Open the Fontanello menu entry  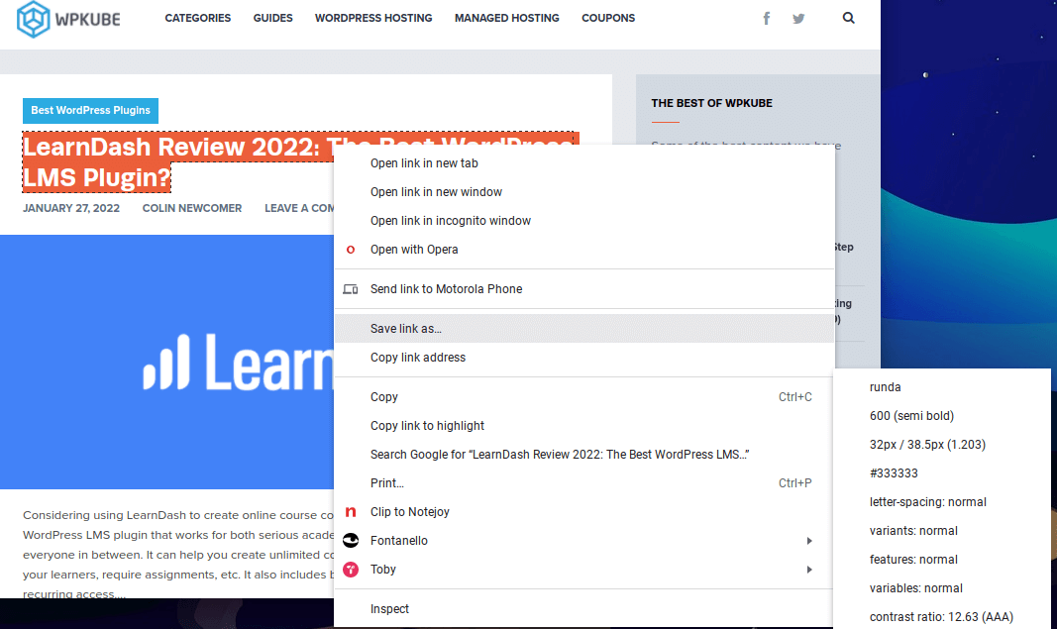click(583, 541)
